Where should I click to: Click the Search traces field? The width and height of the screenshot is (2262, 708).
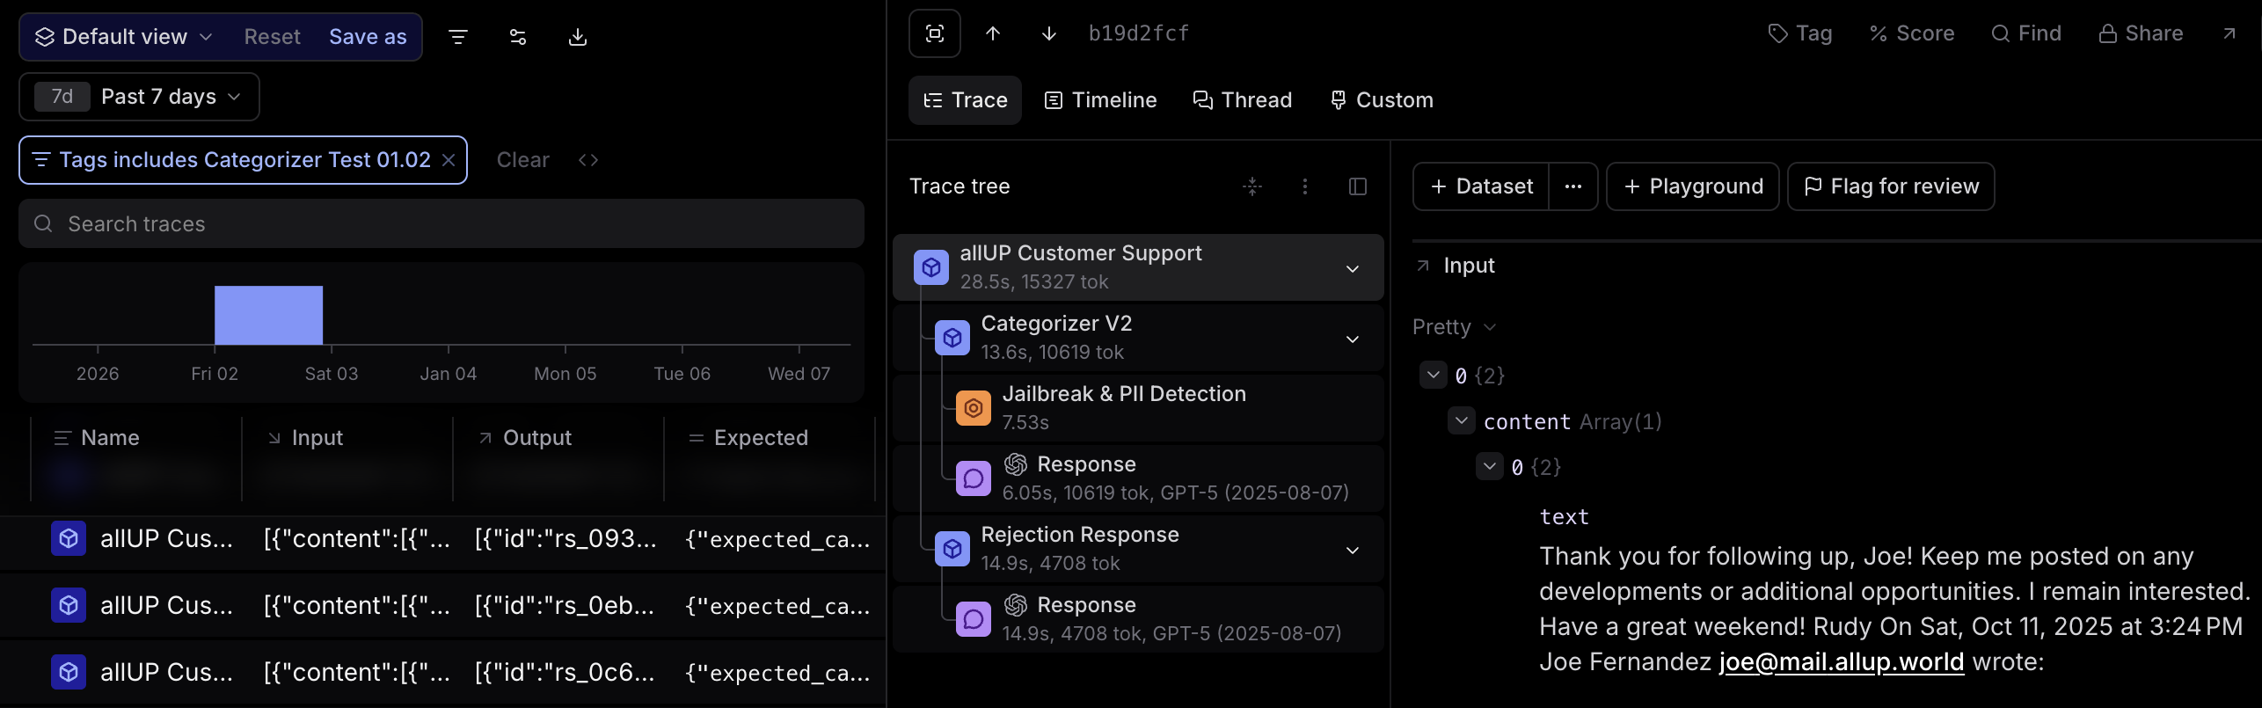[x=441, y=223]
